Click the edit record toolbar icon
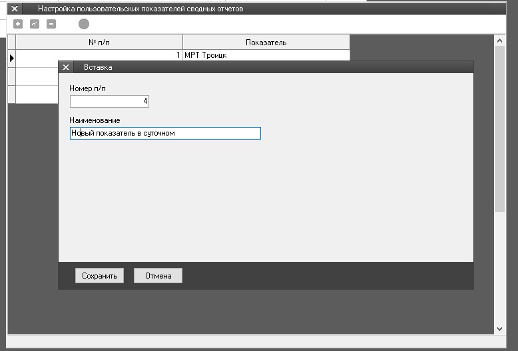 (x=35, y=24)
